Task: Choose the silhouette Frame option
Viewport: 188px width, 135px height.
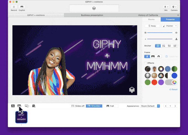Action: 147,56
